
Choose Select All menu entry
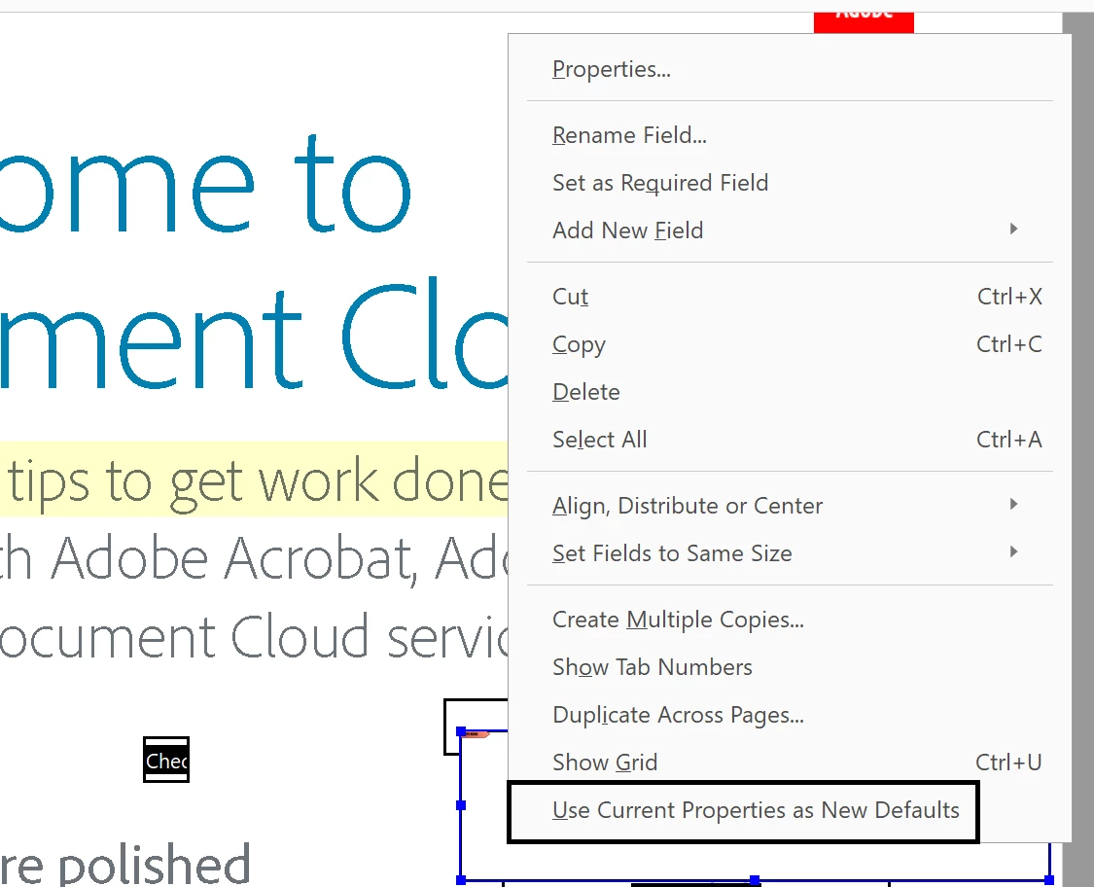[789, 440]
